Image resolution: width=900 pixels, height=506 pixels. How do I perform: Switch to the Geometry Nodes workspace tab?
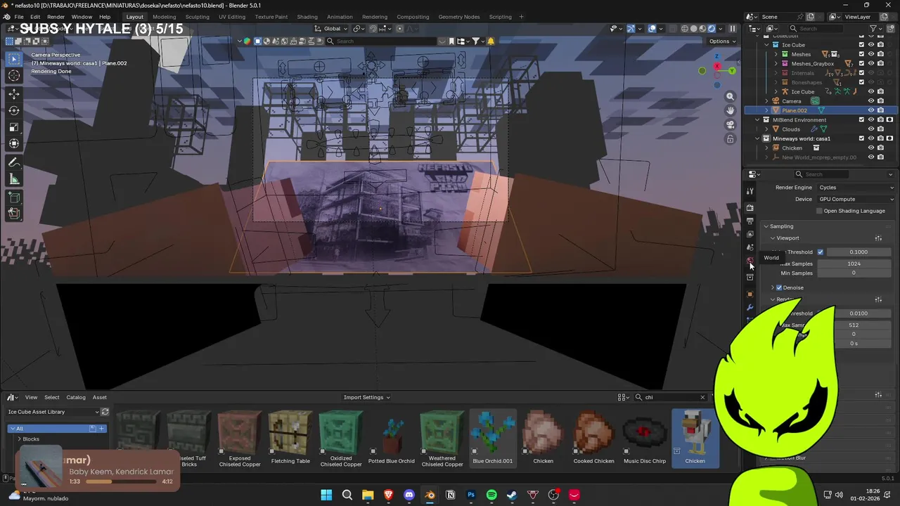459,17
